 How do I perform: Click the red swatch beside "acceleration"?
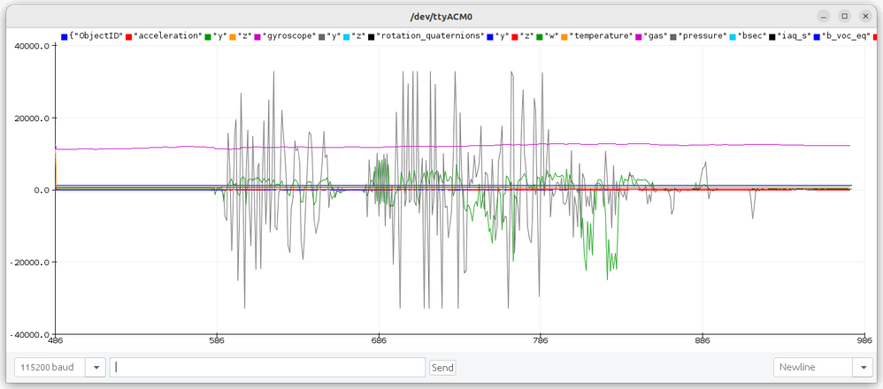[x=128, y=36]
